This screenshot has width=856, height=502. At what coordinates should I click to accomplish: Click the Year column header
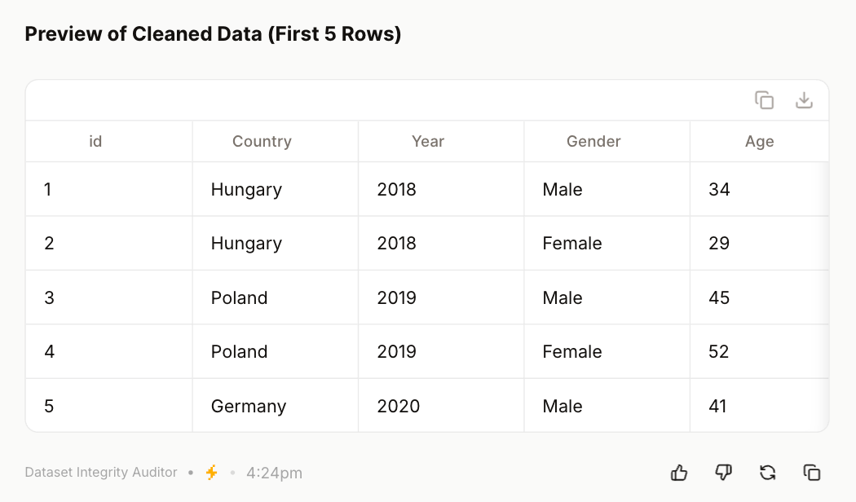coord(428,142)
